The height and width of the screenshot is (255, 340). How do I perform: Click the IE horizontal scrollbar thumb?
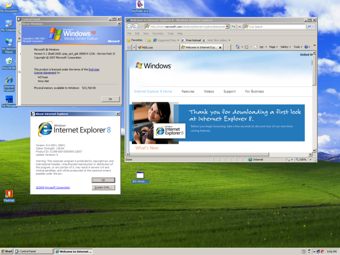(x=199, y=154)
